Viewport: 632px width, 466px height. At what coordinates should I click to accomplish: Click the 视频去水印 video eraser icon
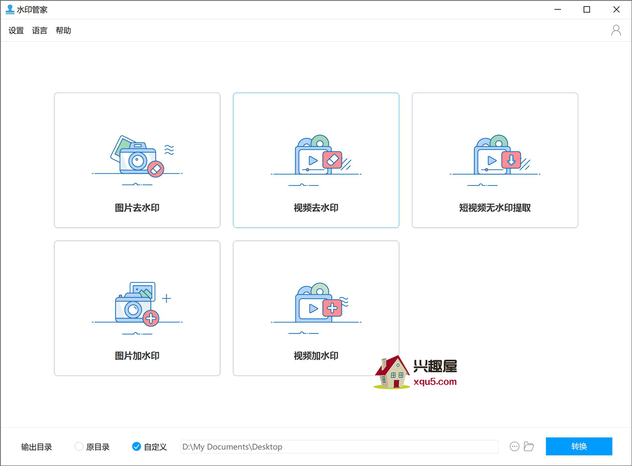click(316, 157)
